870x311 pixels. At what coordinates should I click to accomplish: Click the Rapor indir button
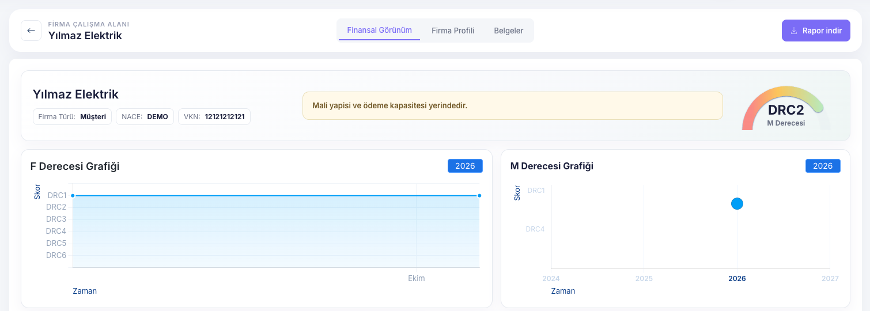(816, 31)
